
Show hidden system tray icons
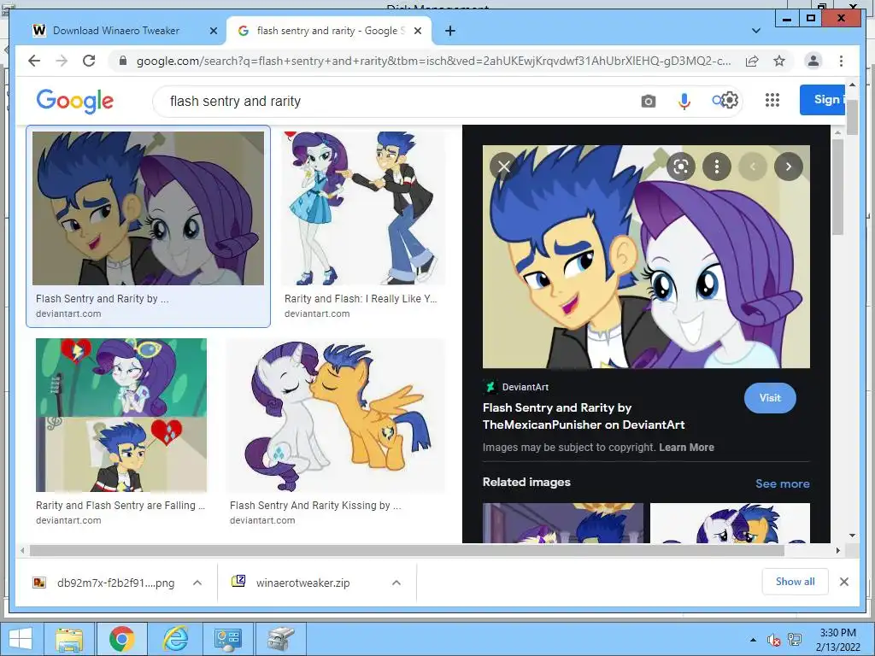tap(754, 640)
